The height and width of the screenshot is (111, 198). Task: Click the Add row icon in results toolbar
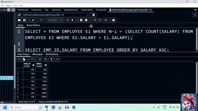tap(19, 59)
